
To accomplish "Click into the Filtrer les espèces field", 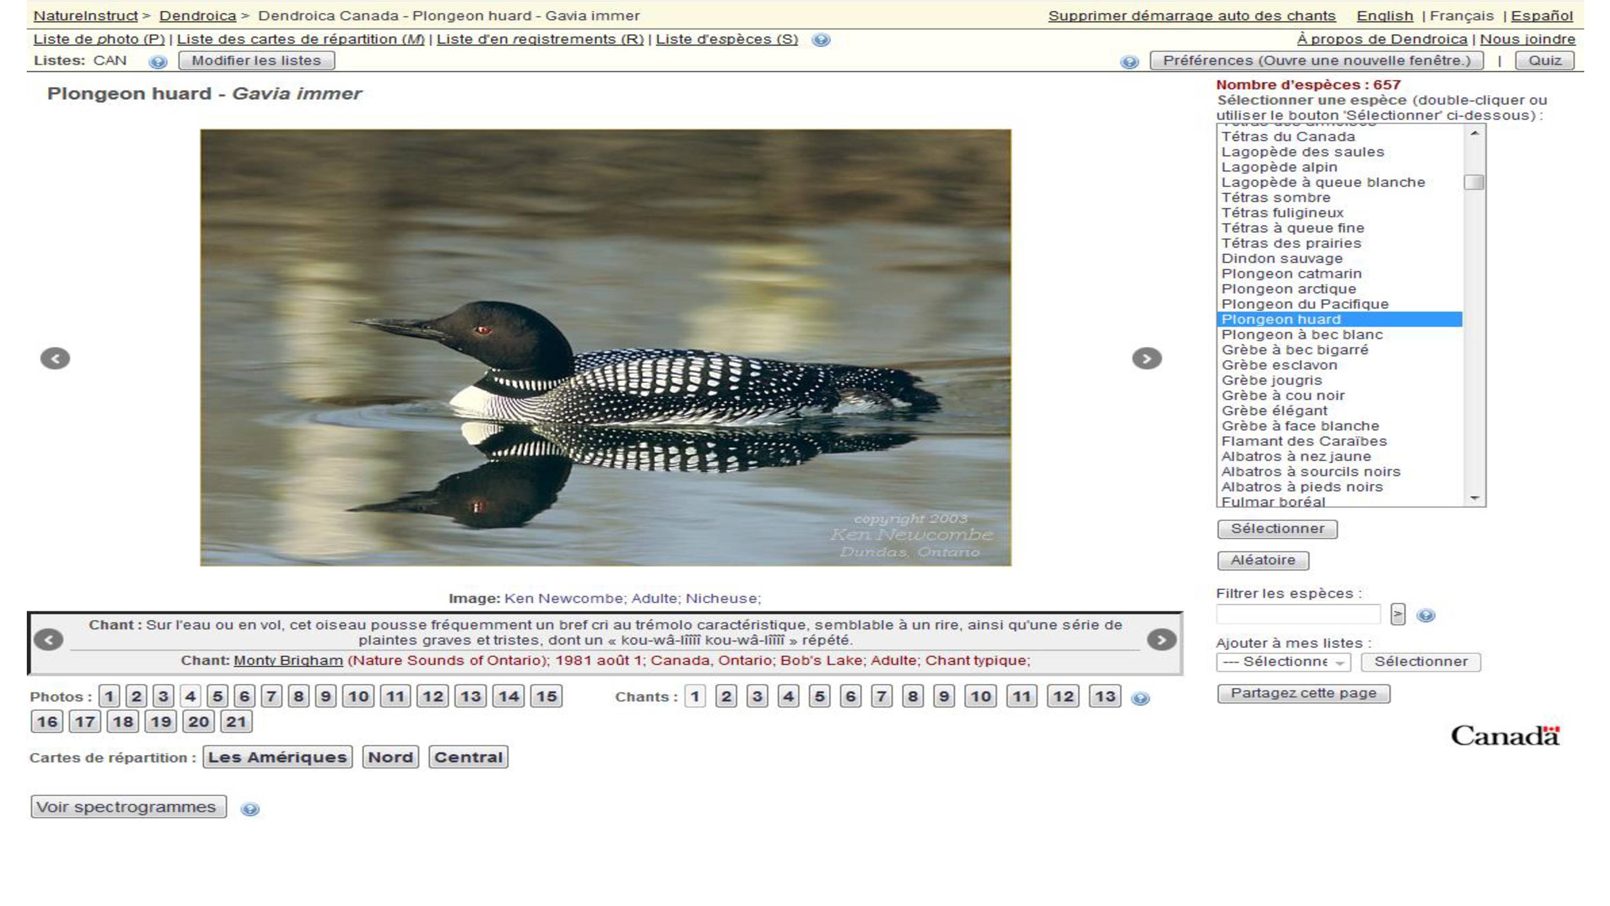I will [x=1298, y=614].
